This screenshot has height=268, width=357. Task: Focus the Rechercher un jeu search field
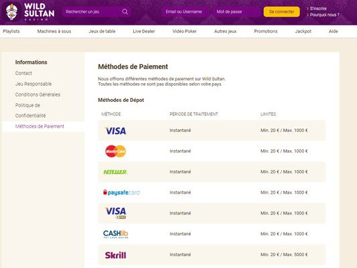96,11
